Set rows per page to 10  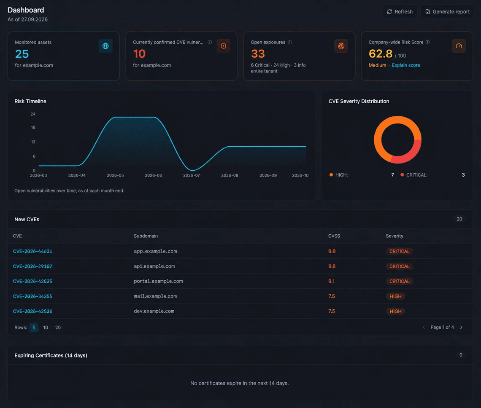point(46,327)
